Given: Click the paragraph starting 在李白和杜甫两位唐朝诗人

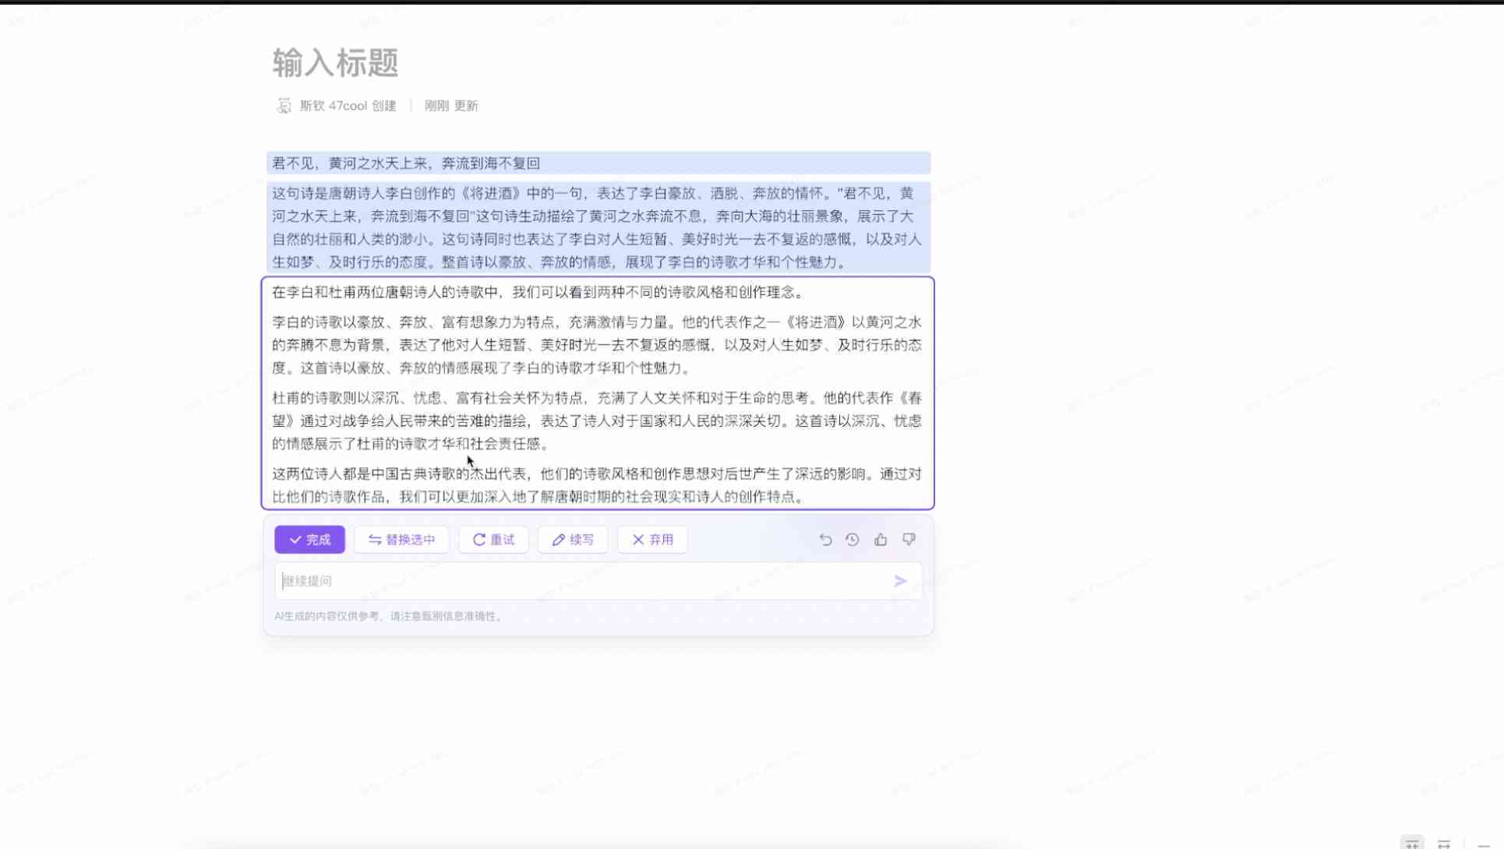Looking at the screenshot, I should [x=538, y=292].
